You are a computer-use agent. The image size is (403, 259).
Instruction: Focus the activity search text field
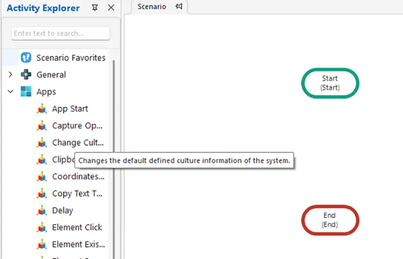pos(60,33)
